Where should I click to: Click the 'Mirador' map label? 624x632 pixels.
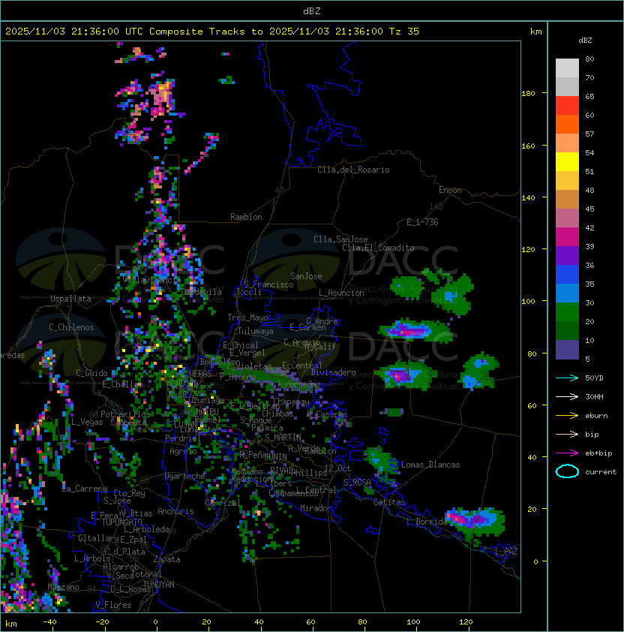(316, 508)
